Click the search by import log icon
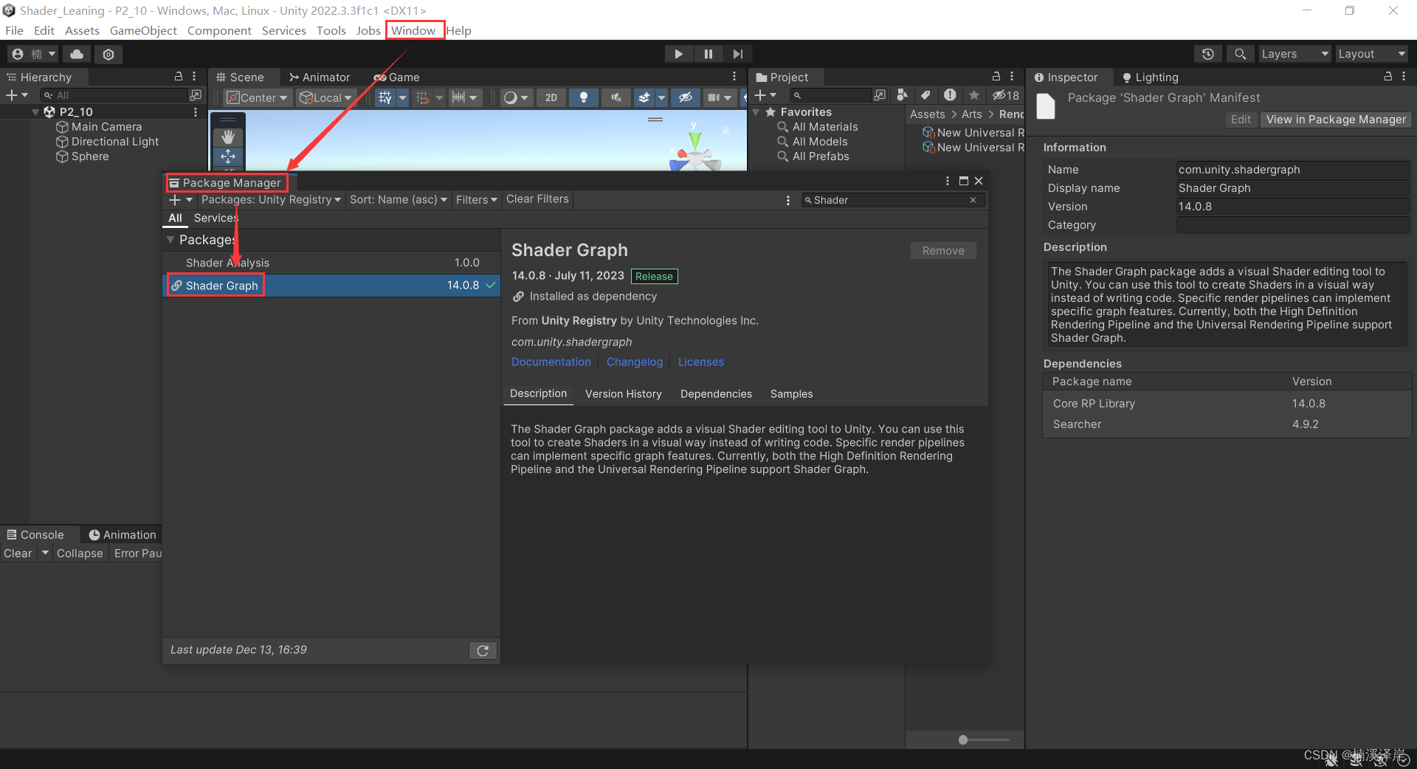1417x769 pixels. click(950, 94)
